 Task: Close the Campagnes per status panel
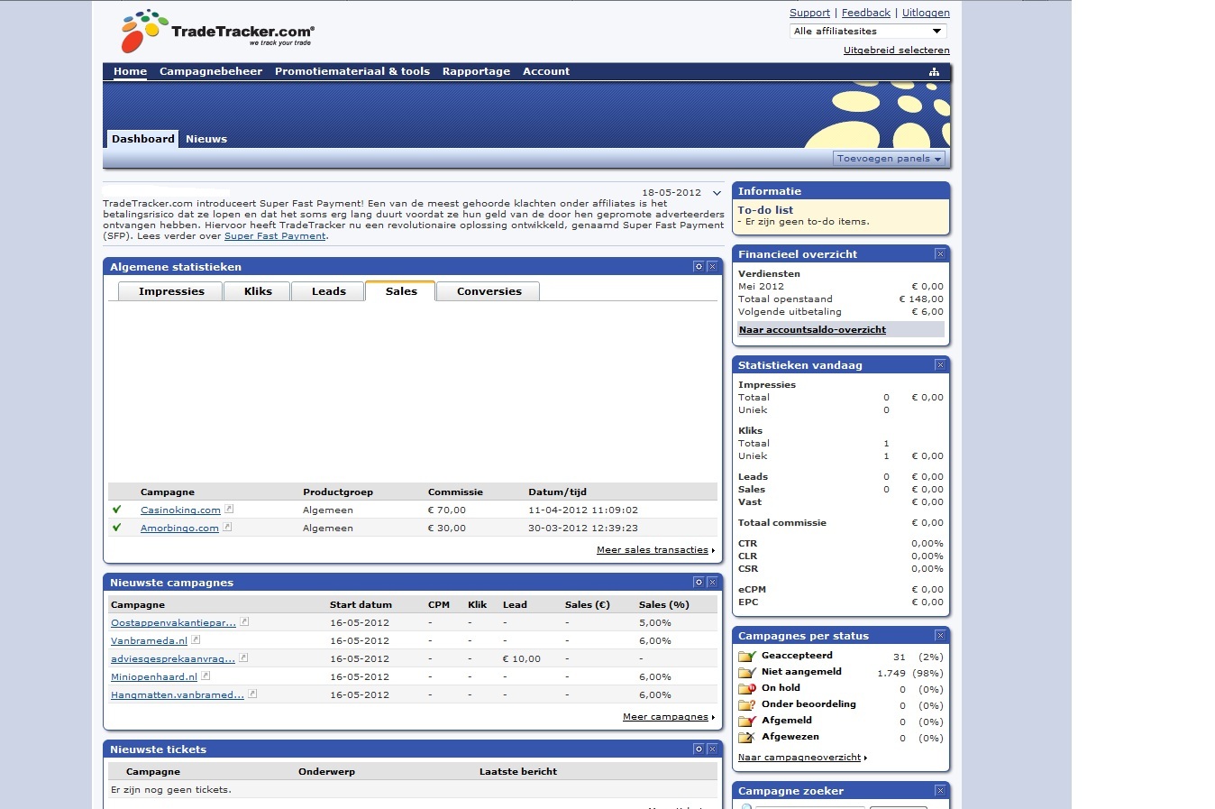click(x=940, y=636)
